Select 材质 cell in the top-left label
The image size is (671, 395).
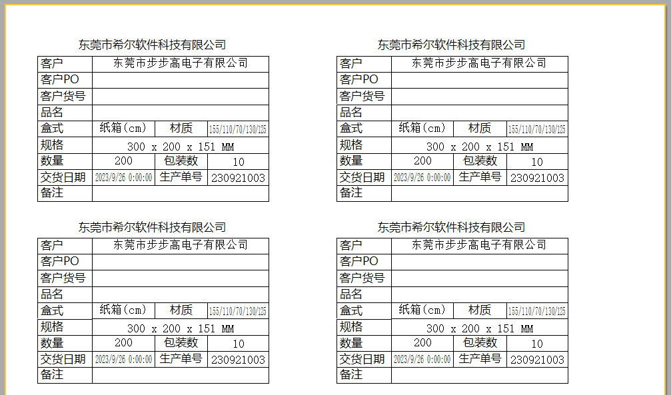tap(181, 128)
